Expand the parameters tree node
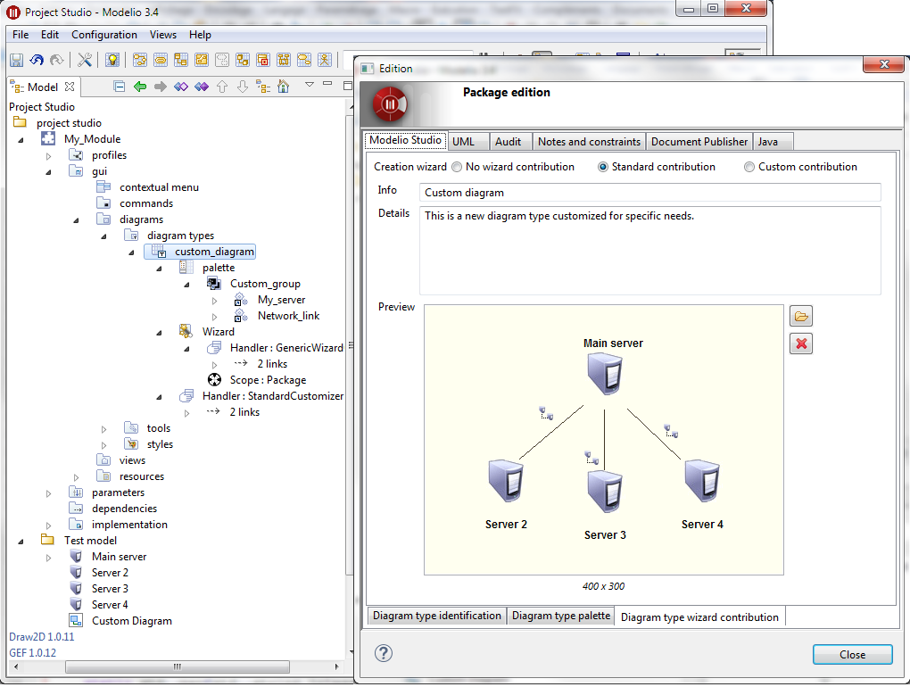 (49, 493)
